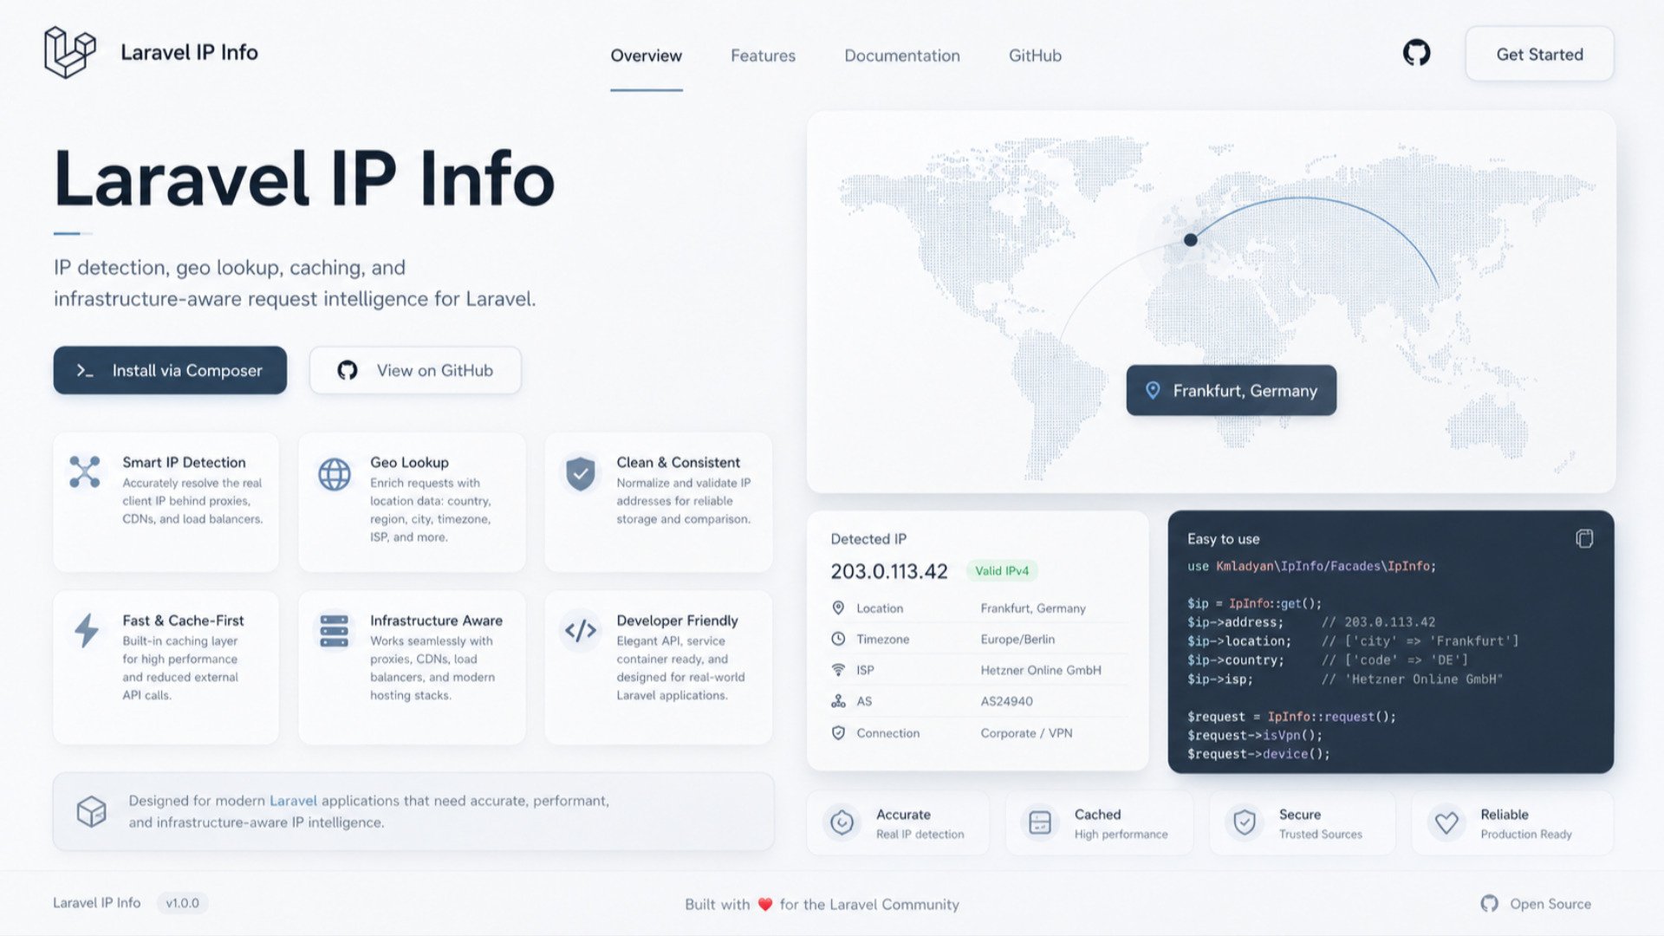Follow the Laravel link in the banner
The width and height of the screenshot is (1664, 936).
[293, 801]
